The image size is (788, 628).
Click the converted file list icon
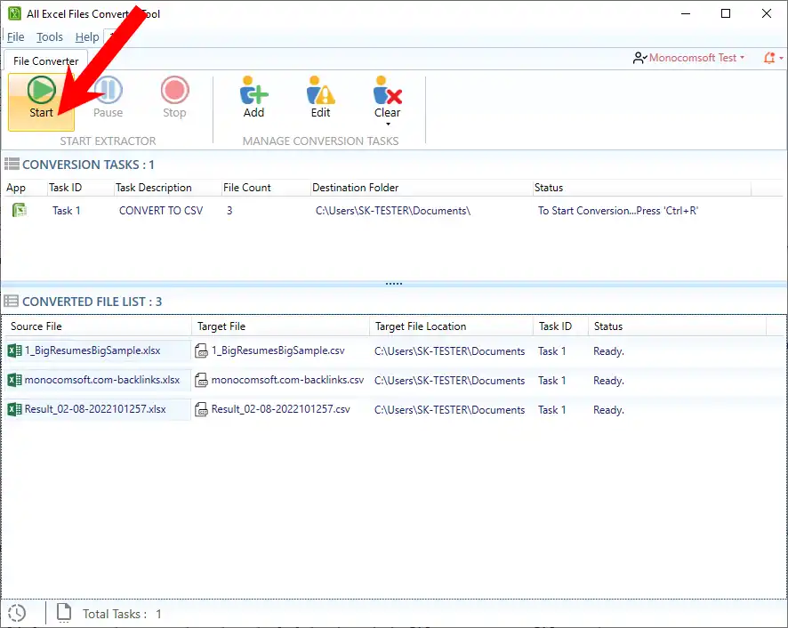tap(11, 302)
